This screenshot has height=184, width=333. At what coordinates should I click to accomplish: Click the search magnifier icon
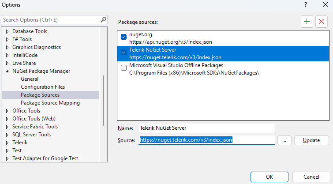pos(104,19)
